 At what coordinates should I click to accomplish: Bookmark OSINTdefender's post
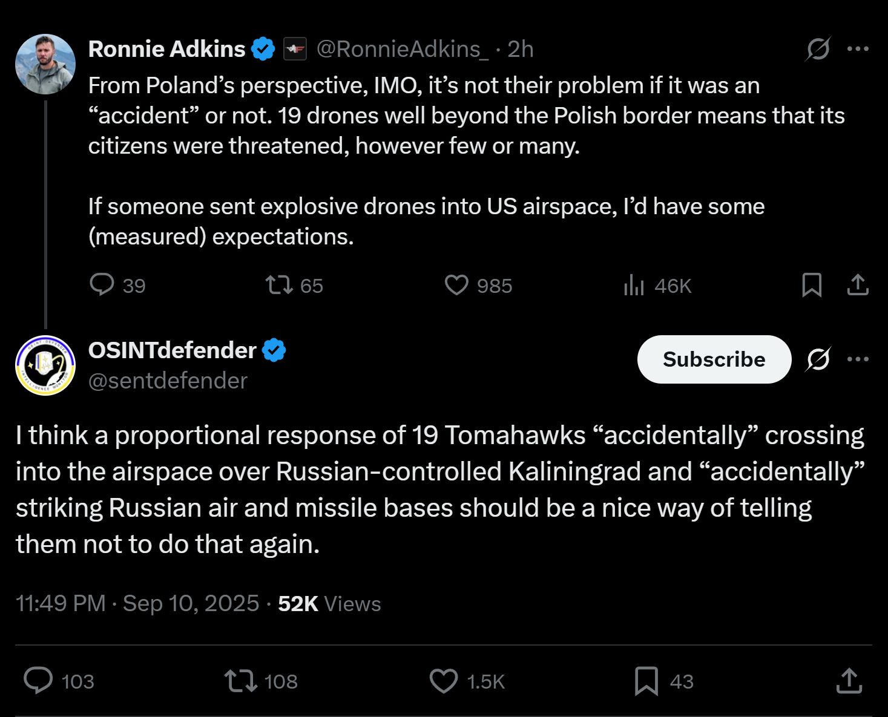pyautogui.click(x=646, y=681)
